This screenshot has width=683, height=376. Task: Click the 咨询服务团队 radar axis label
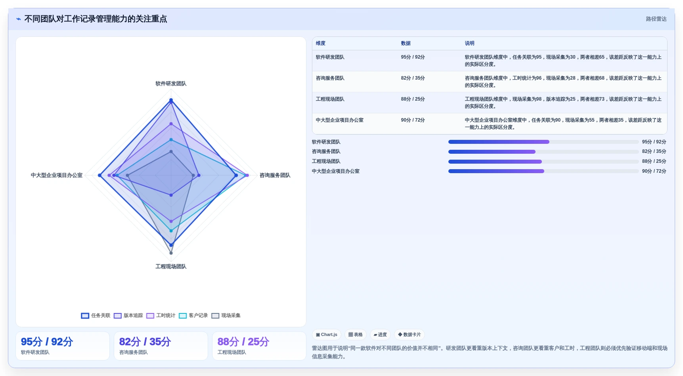pos(275,175)
